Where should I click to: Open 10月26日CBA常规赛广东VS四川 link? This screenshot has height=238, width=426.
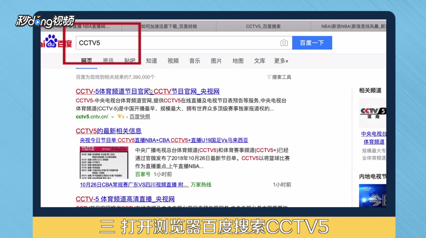pyautogui.click(x=134, y=185)
